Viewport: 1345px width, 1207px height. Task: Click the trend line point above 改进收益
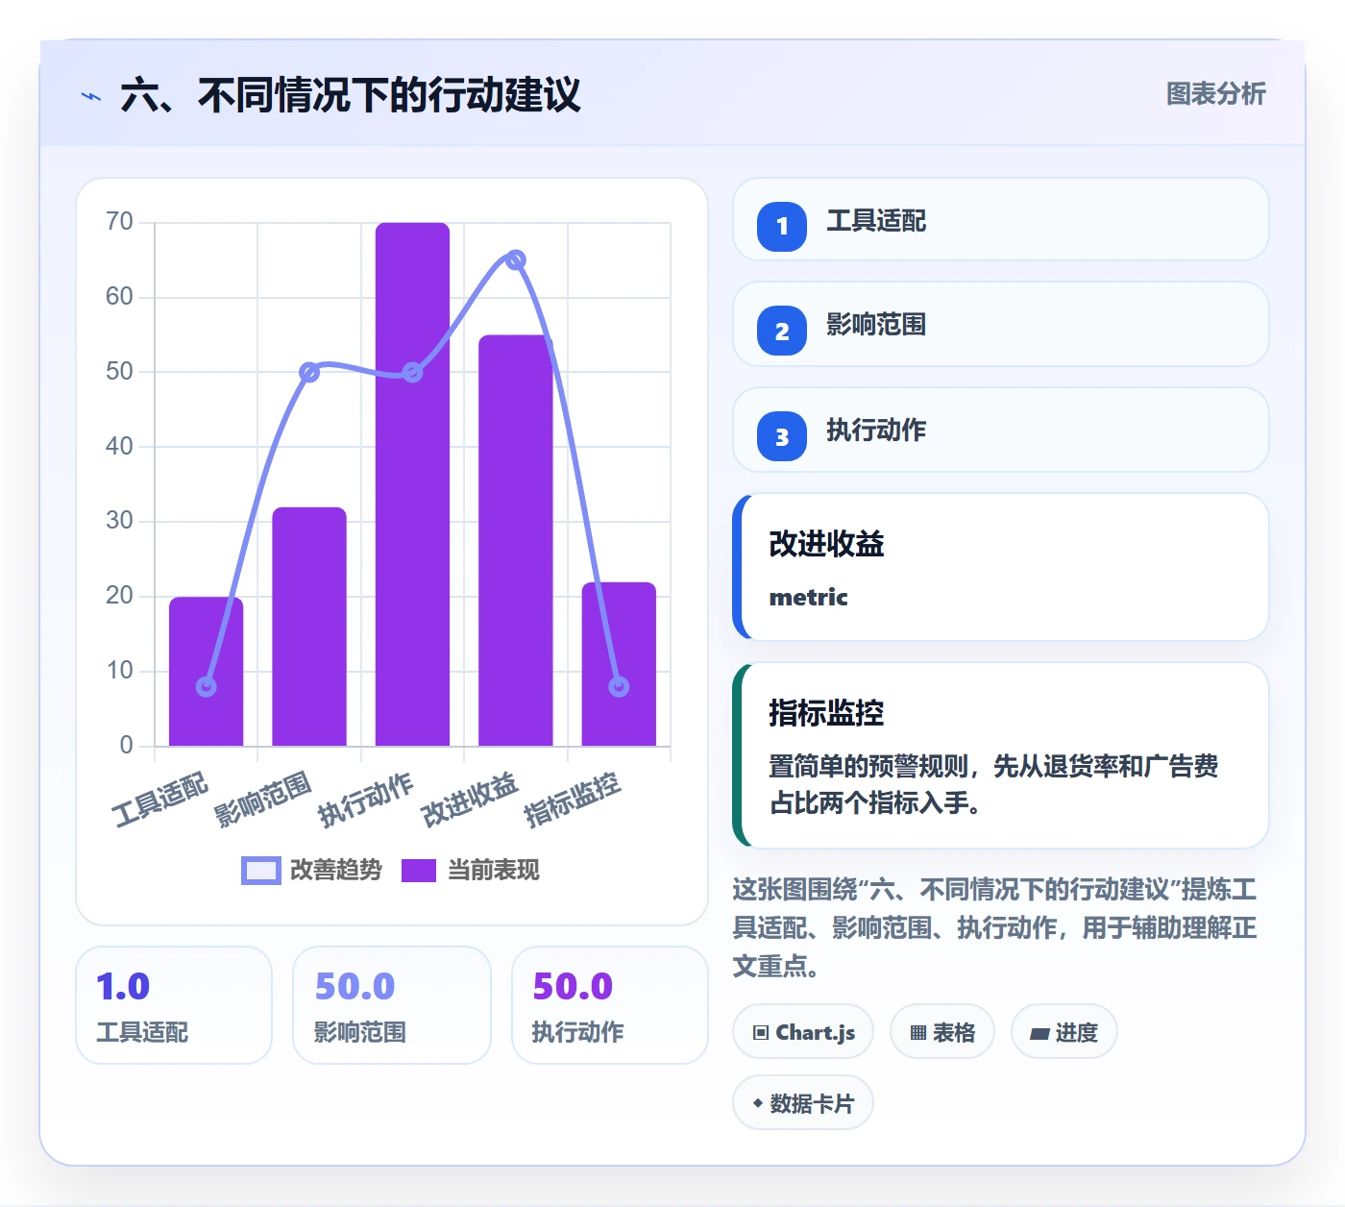click(x=516, y=259)
